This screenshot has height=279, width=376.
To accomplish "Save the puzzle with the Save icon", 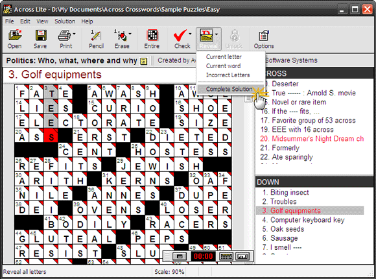I will [x=41, y=36].
